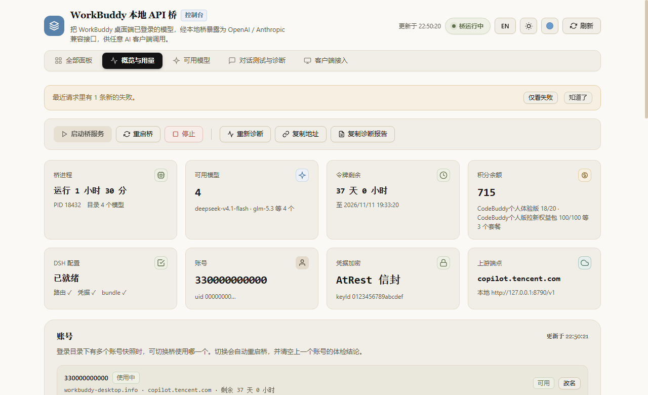Click the 更新于 22:50:20 timestamp
Screen dimensions: 648x395
[x=420, y=26]
